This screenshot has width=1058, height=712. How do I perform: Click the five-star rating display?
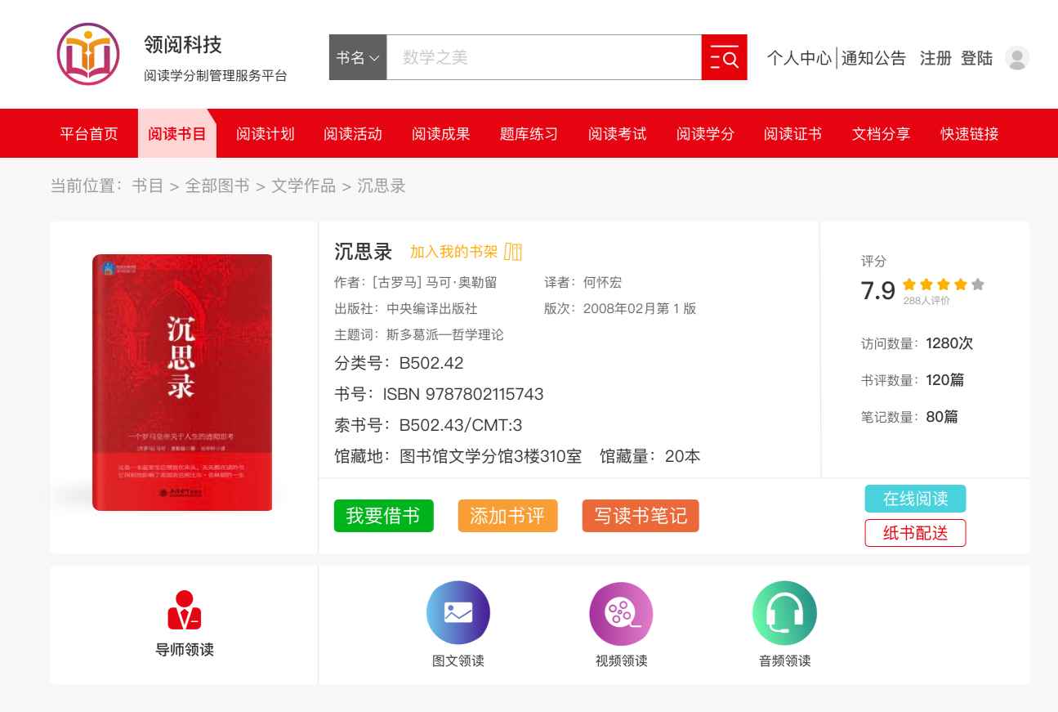(943, 285)
